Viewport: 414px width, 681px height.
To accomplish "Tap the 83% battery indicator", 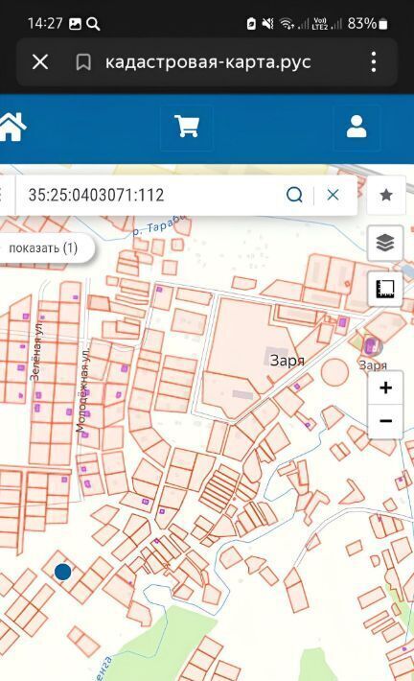I will [x=367, y=23].
